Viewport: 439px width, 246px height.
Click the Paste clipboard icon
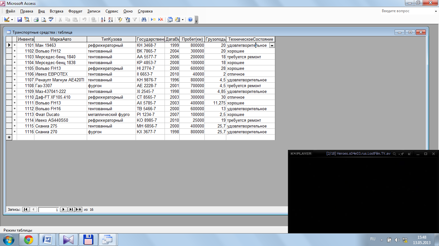(x=75, y=20)
